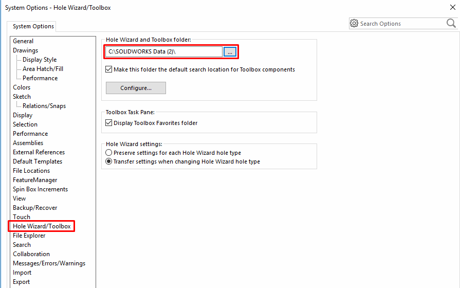Toggle Display Toolbox Favorites folder checkbox
This screenshot has width=460, height=288.
pyautogui.click(x=108, y=123)
